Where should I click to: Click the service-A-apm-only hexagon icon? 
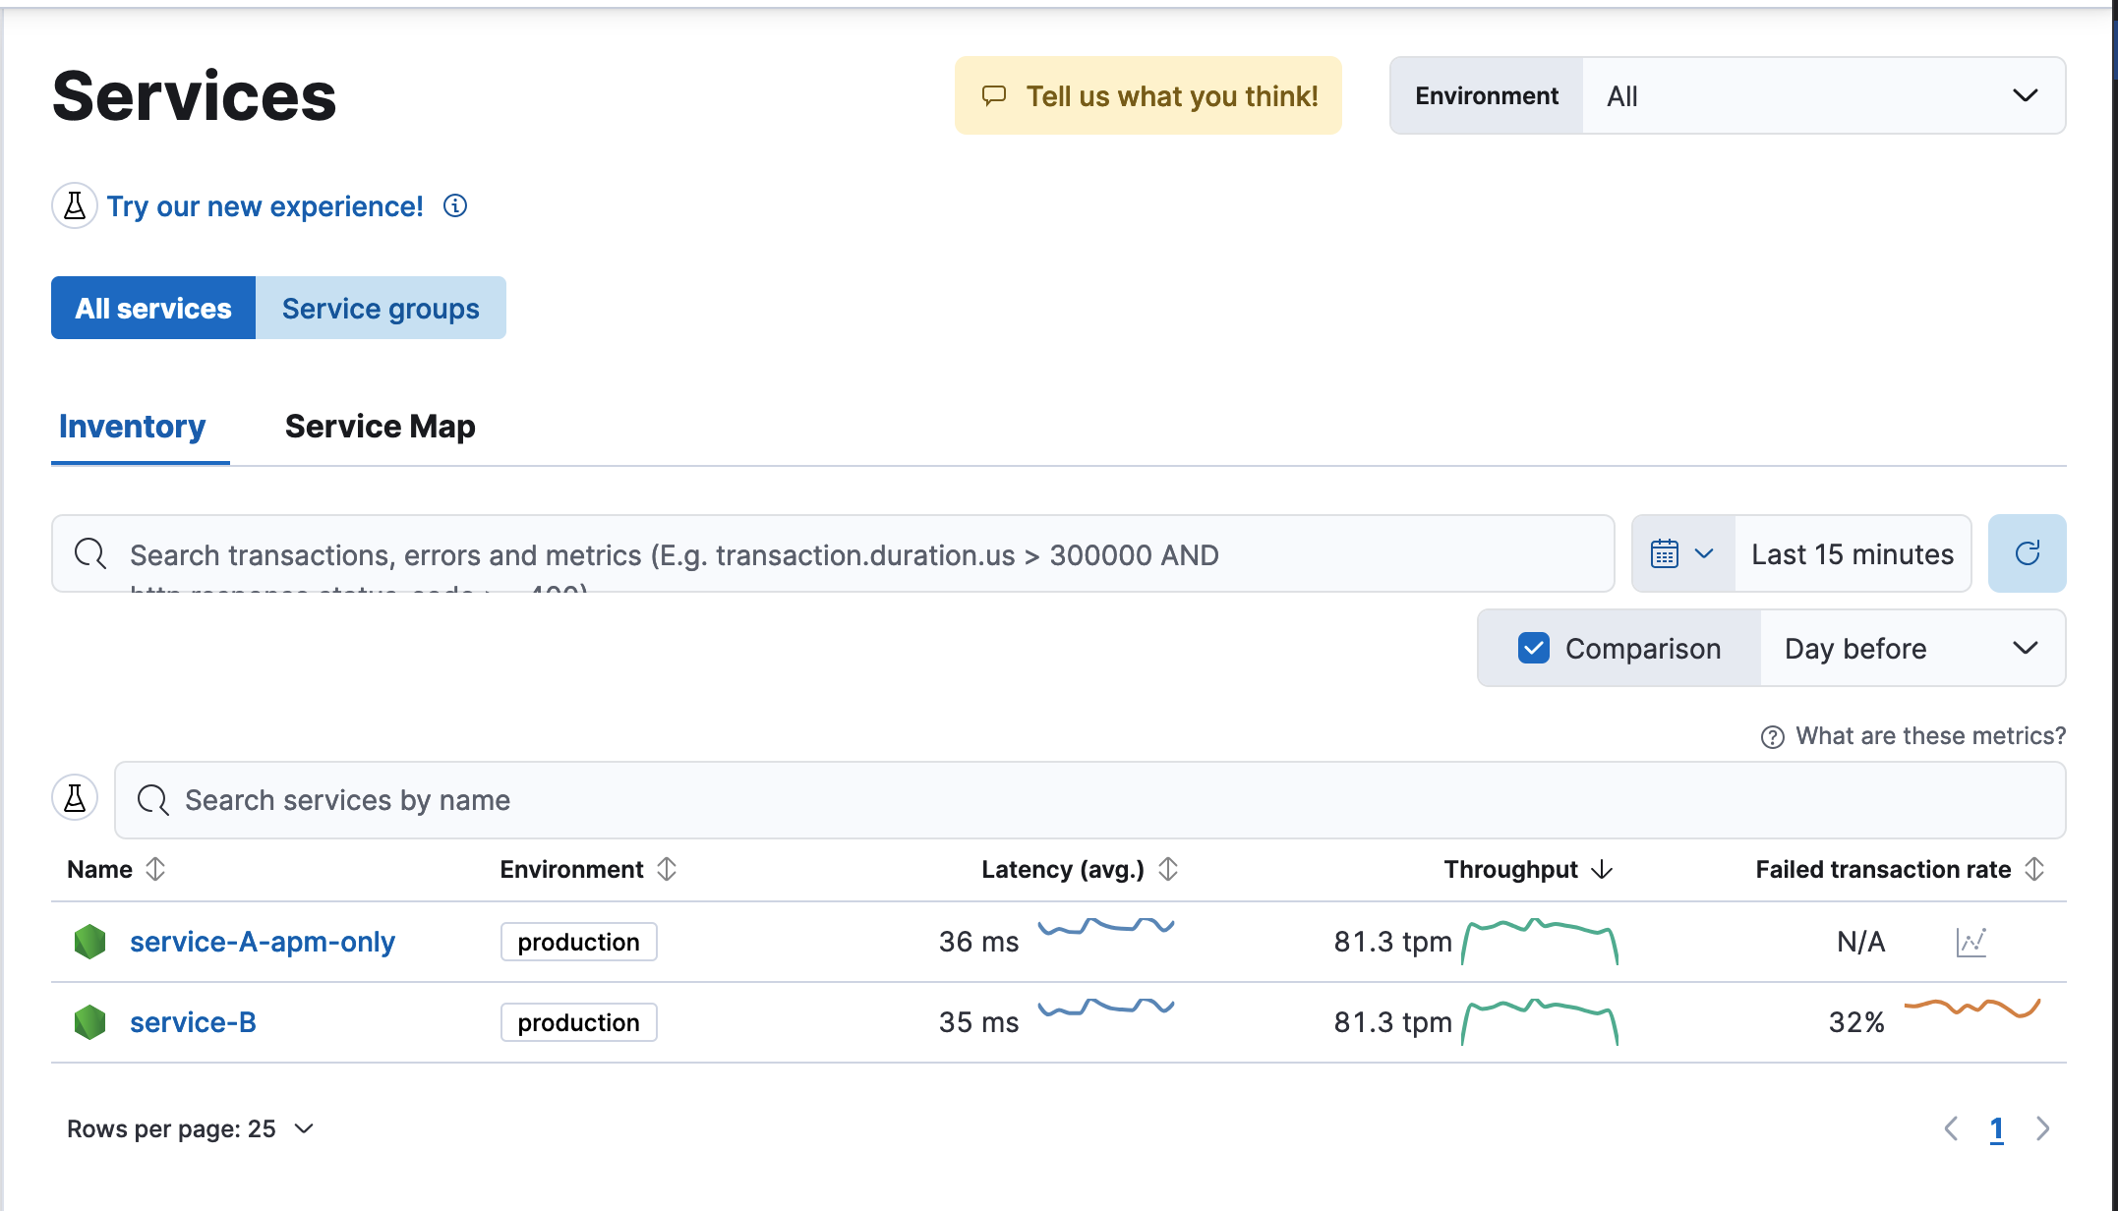point(91,941)
